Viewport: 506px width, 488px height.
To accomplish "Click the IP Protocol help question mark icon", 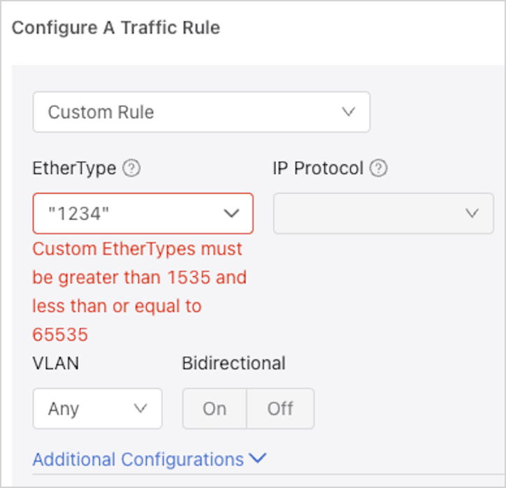I will point(379,168).
